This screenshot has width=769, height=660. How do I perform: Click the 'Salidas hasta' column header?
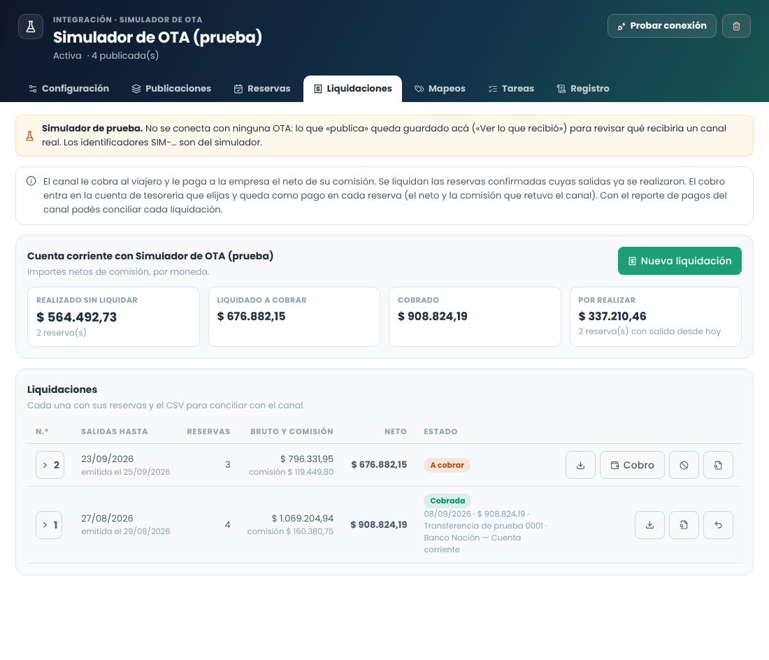tap(114, 431)
